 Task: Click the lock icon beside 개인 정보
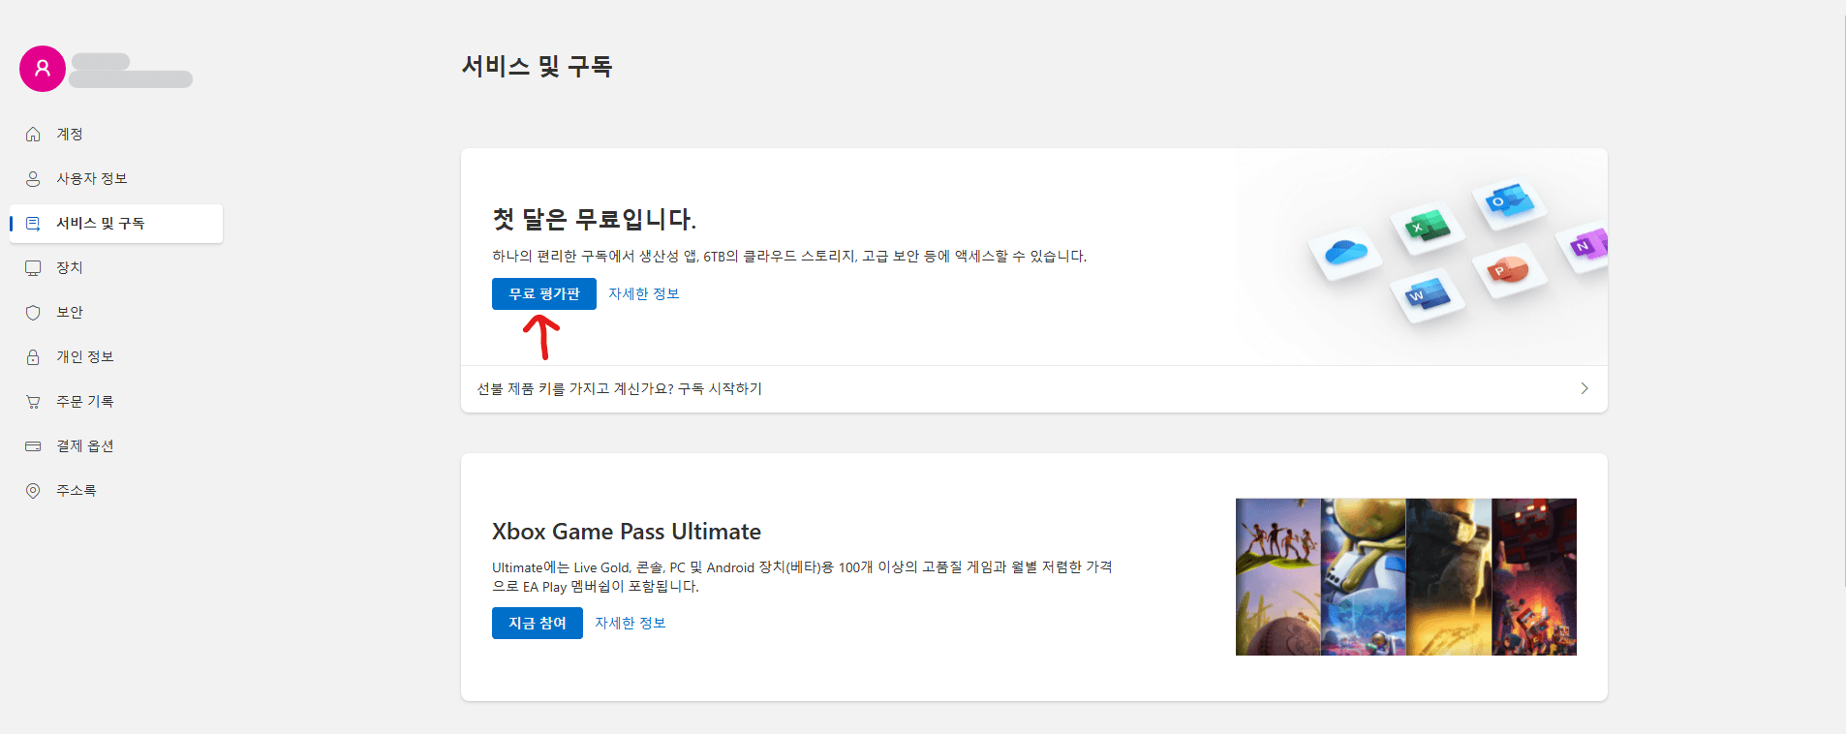33,357
